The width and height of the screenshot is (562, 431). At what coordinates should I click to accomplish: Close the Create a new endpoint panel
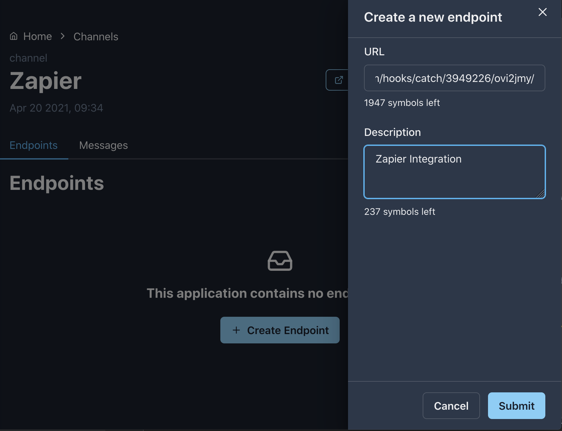(x=542, y=12)
